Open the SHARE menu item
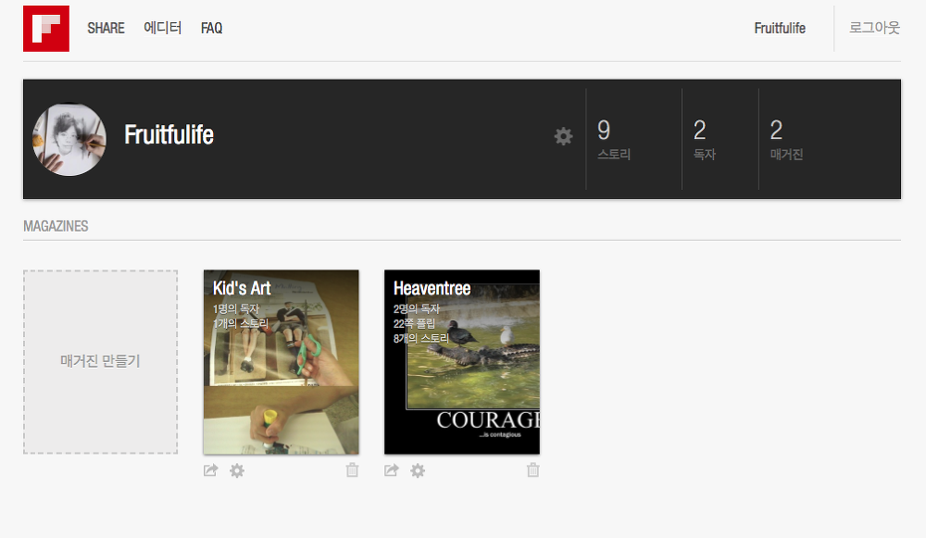The image size is (926, 538). [106, 29]
